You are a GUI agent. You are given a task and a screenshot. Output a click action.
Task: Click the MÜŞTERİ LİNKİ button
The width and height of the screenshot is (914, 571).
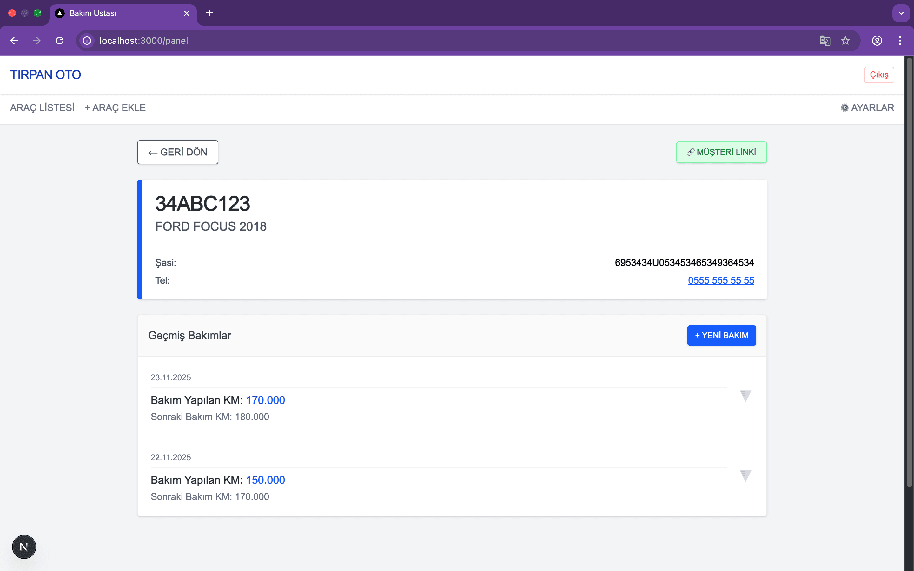pyautogui.click(x=721, y=152)
